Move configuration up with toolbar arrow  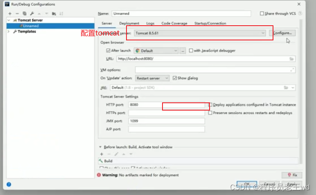(39, 13)
